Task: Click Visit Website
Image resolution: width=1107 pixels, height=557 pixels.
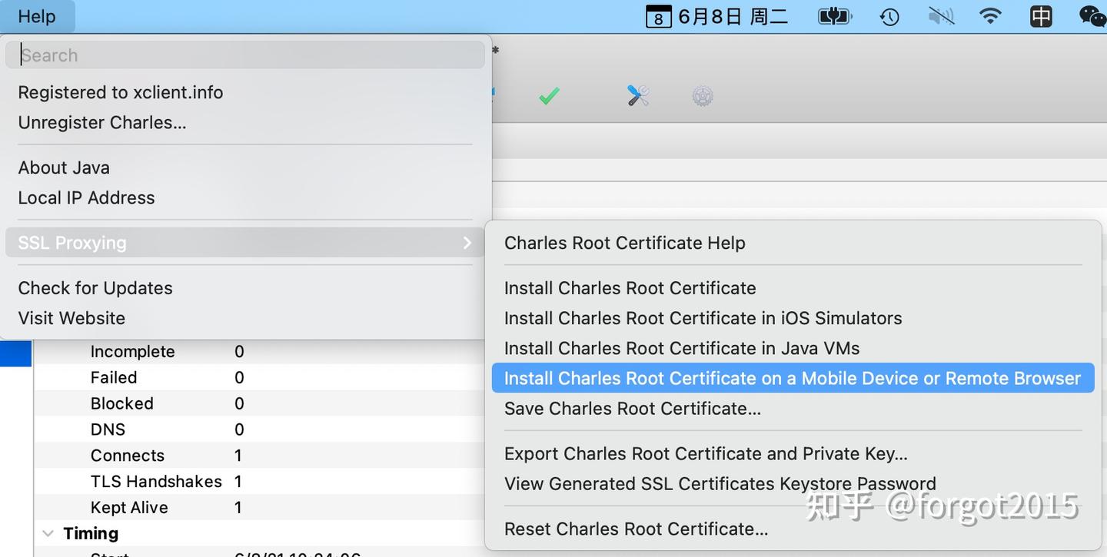Action: click(x=71, y=317)
